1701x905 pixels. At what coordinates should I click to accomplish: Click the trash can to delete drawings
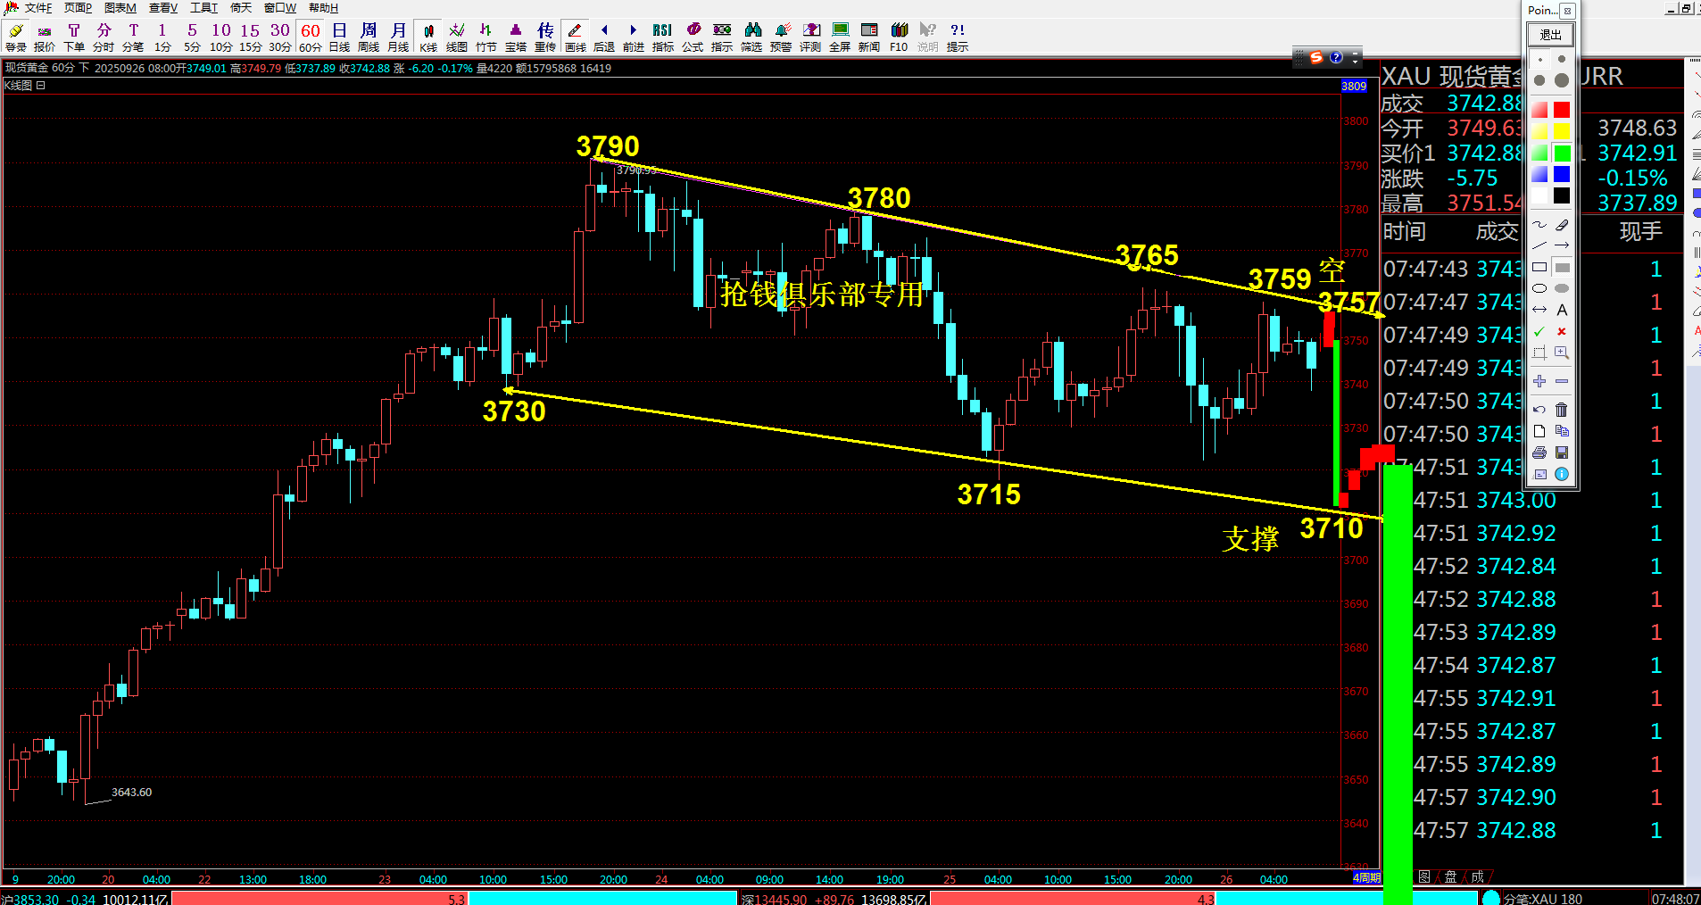coord(1562,410)
